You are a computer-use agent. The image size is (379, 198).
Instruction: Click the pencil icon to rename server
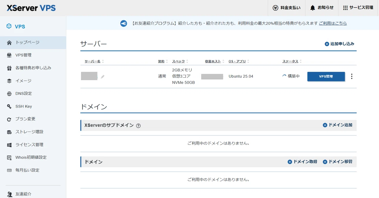pyautogui.click(x=102, y=77)
